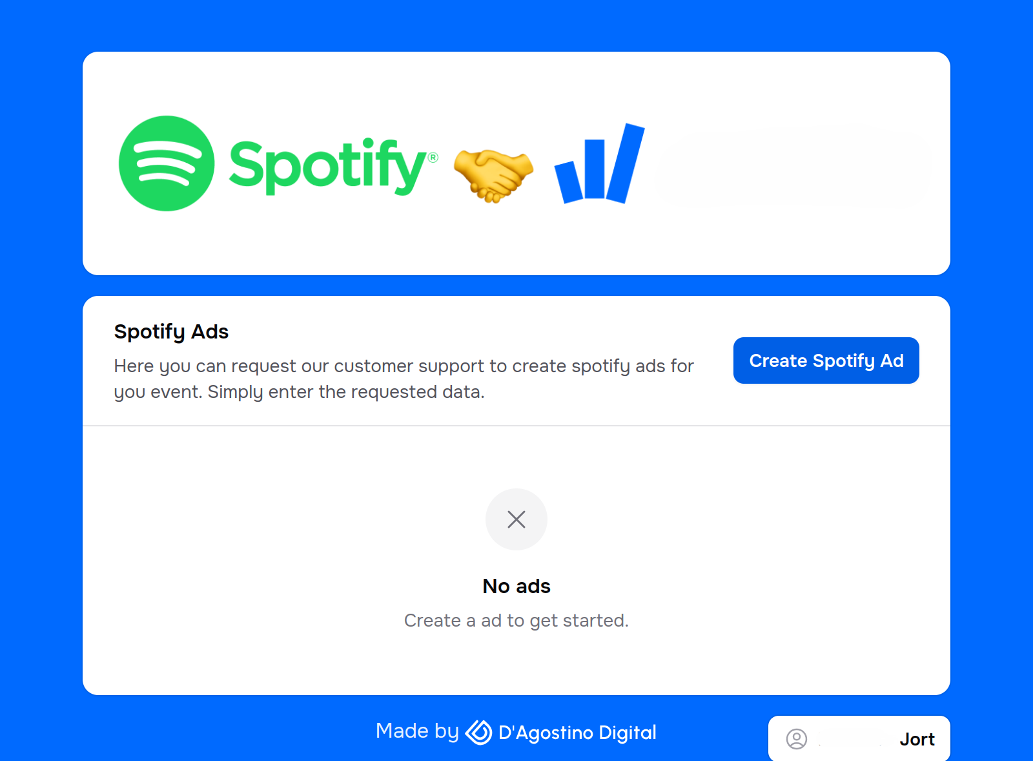Click the green Spotify wordmark text
Viewport: 1033px width, 761px height.
[328, 165]
